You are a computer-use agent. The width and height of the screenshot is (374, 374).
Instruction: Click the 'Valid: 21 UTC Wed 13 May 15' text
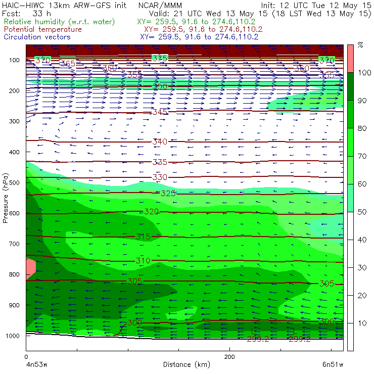(208, 14)
